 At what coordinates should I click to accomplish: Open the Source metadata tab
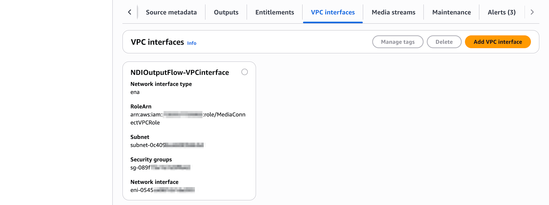pyautogui.click(x=171, y=12)
